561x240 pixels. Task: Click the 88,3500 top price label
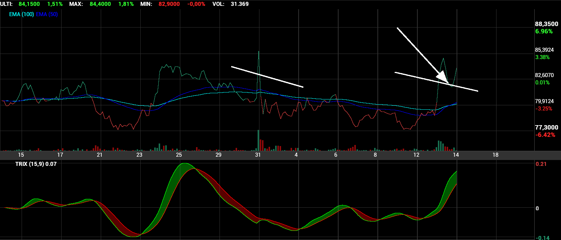point(547,24)
